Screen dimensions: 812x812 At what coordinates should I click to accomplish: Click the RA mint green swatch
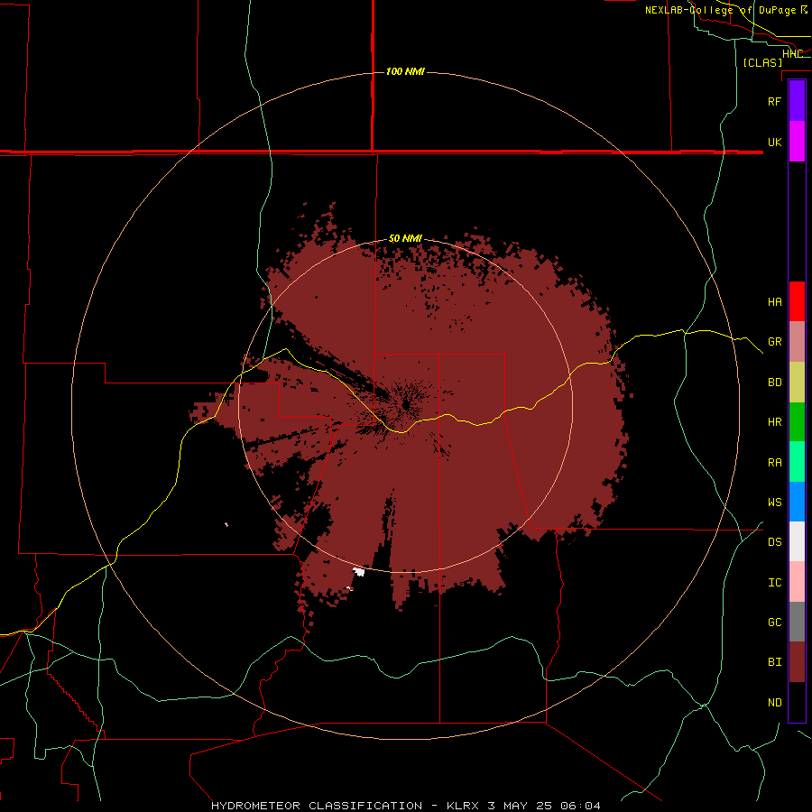tap(797, 462)
